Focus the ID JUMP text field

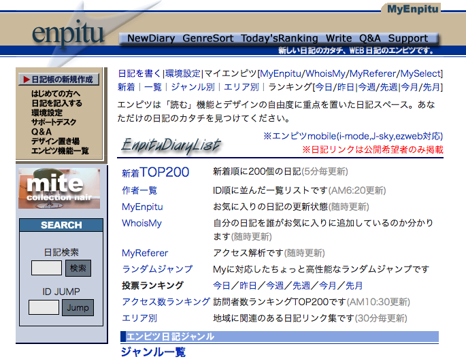coord(44,307)
